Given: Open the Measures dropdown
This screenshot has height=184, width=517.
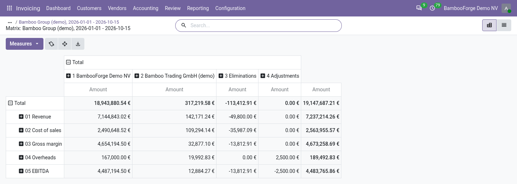Looking at the screenshot, I should [24, 44].
